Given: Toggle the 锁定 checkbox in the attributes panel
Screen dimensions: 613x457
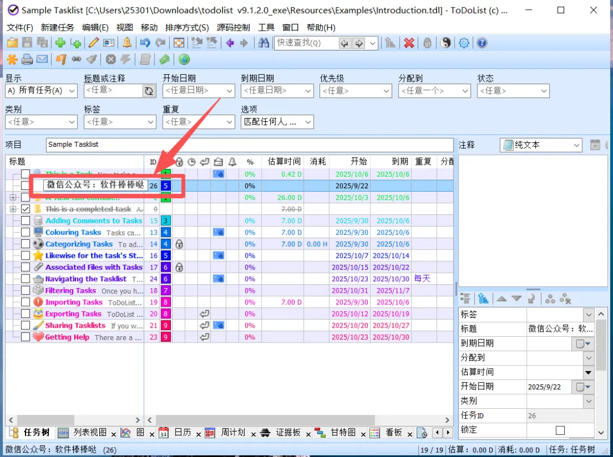Looking at the screenshot, I should 560,430.
